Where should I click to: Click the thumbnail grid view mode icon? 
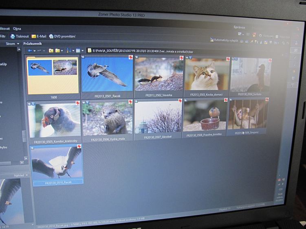[78, 51]
